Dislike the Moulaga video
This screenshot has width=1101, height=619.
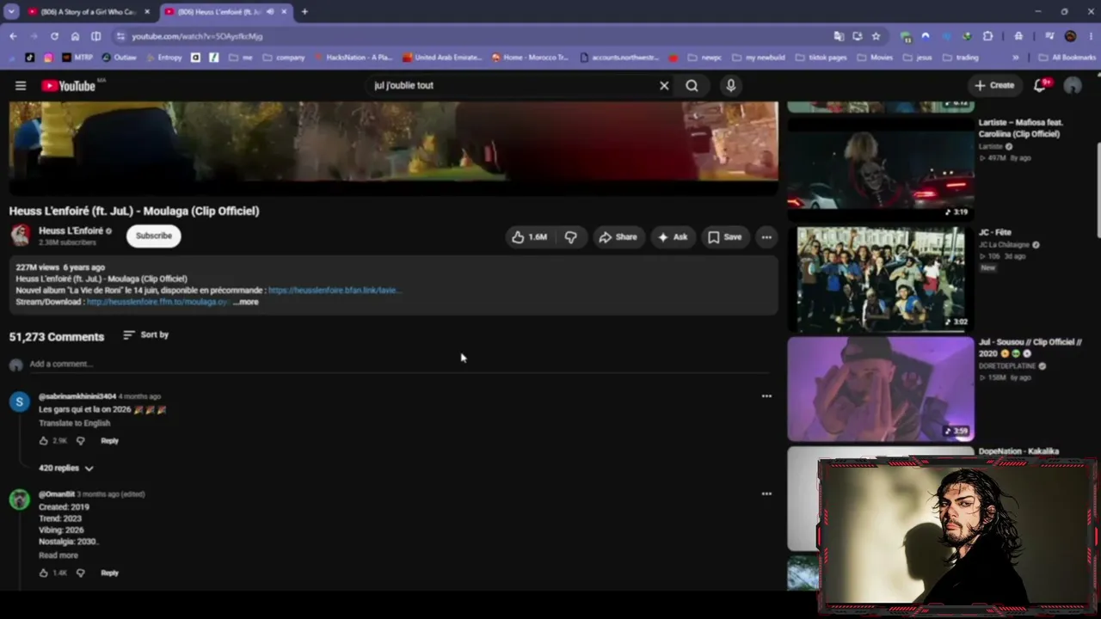pyautogui.click(x=570, y=237)
